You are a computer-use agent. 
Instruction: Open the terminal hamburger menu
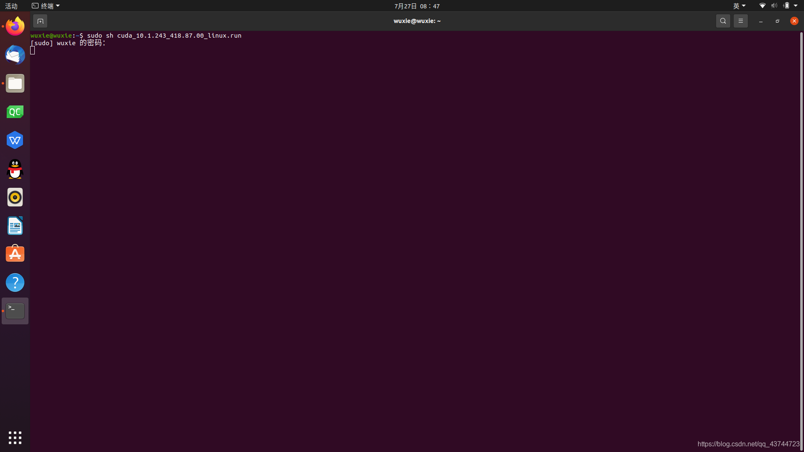(740, 21)
